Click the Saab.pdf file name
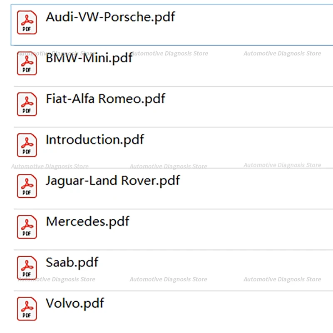 point(72,263)
